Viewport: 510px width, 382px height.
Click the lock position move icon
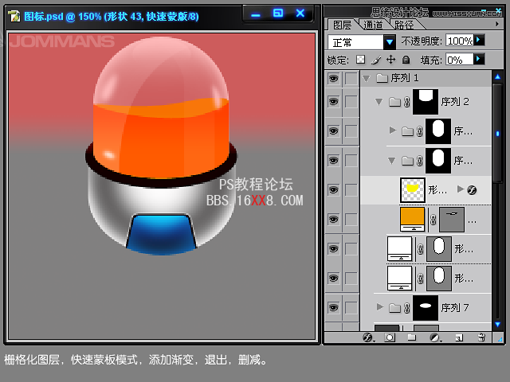[x=390, y=60]
